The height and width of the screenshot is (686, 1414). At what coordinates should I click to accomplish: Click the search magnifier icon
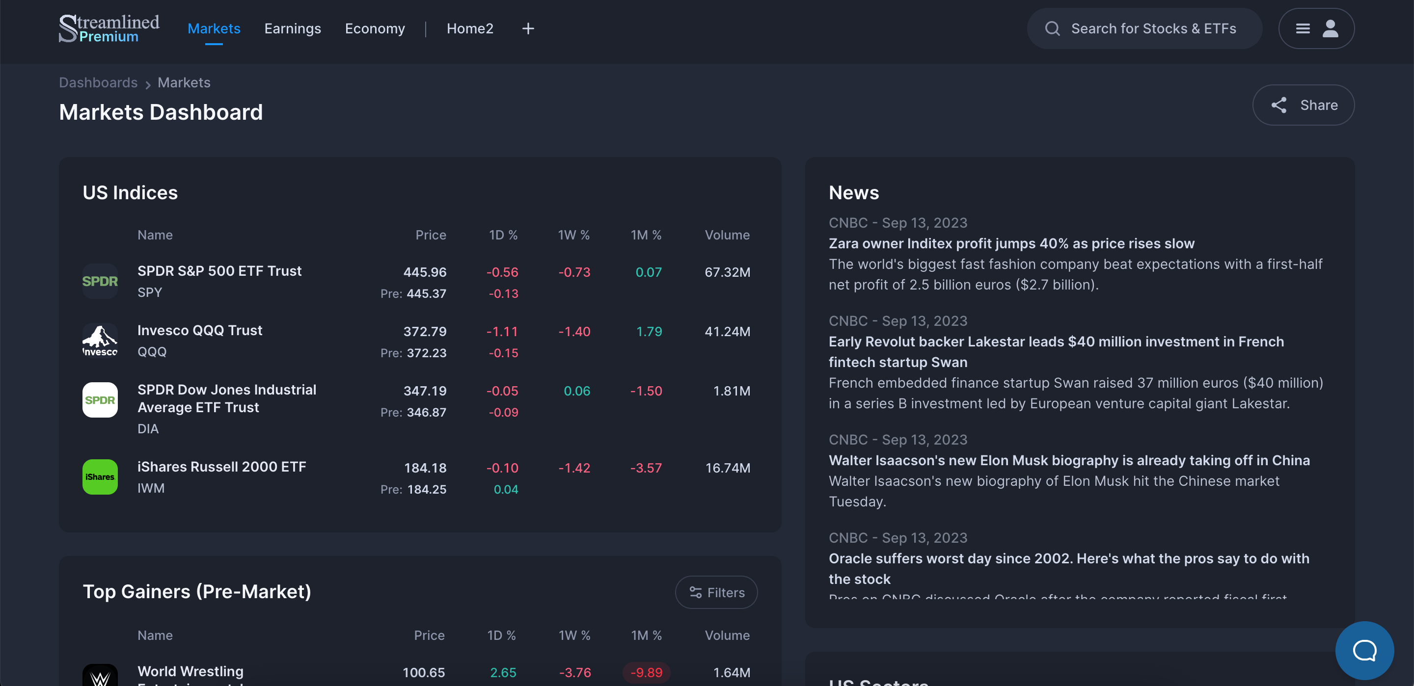pyautogui.click(x=1052, y=28)
